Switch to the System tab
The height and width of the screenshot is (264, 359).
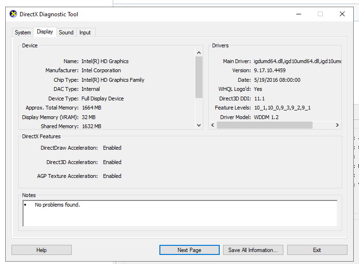(x=22, y=33)
